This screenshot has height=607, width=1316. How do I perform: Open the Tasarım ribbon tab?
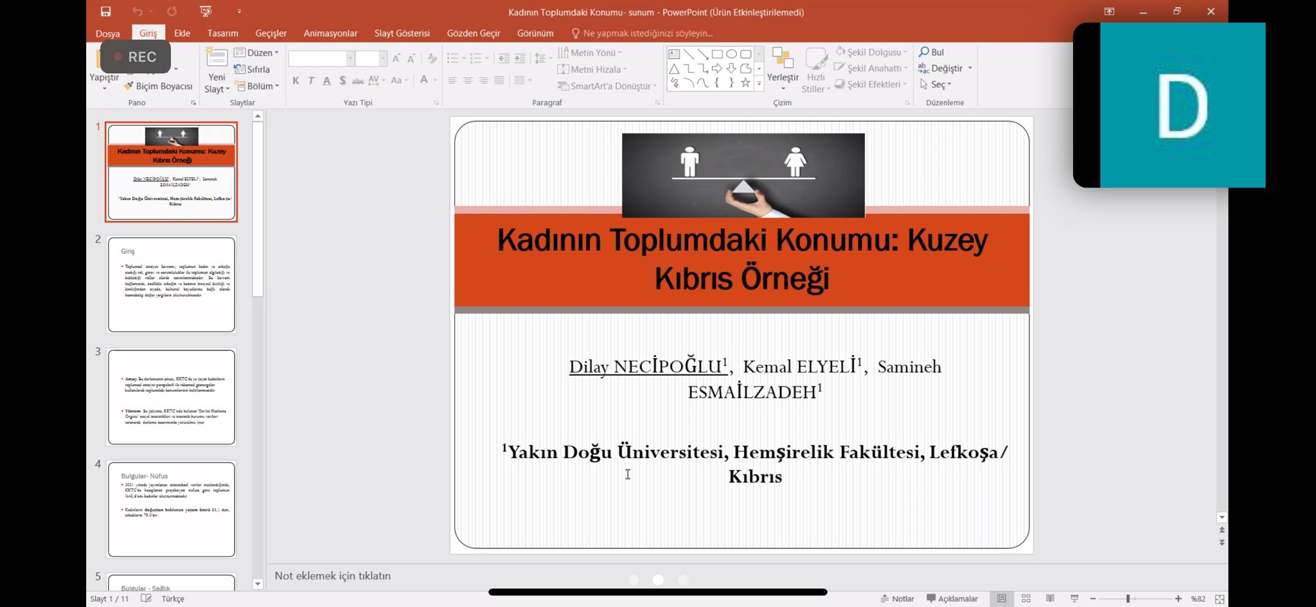[222, 33]
